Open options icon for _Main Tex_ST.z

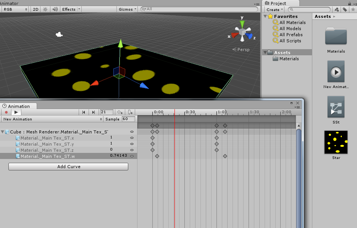coord(132,150)
